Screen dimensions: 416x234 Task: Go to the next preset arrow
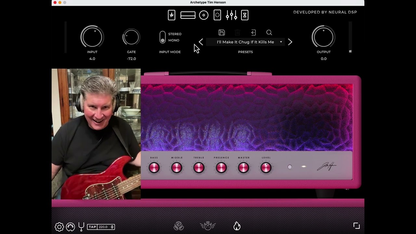click(x=290, y=42)
